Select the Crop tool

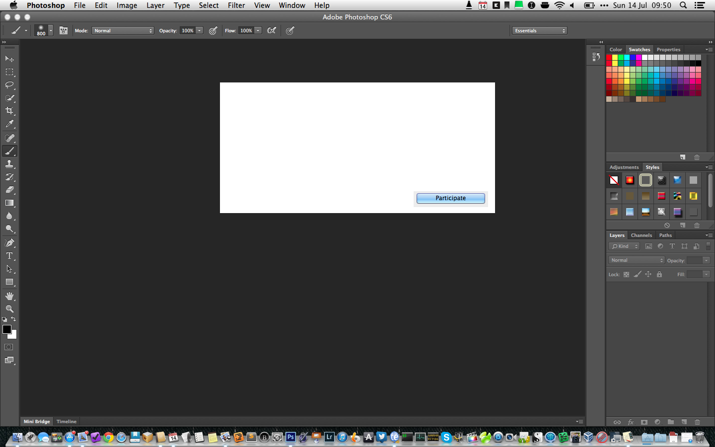click(9, 111)
